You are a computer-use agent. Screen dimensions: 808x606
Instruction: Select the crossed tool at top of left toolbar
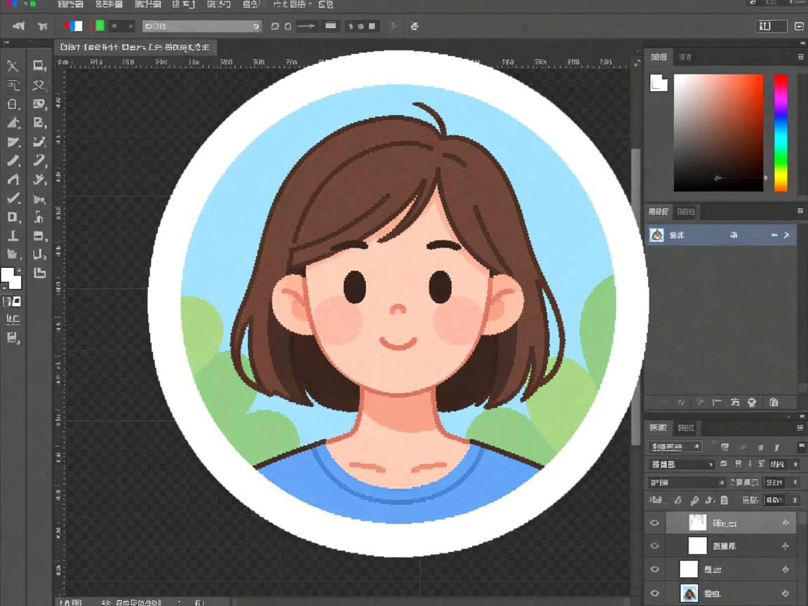click(x=13, y=66)
